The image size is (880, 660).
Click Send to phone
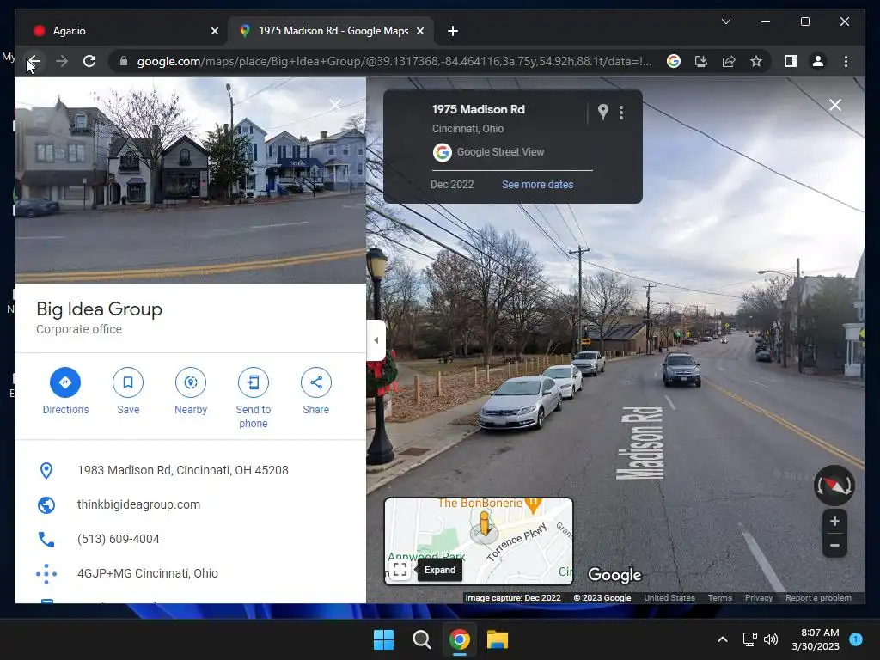(254, 398)
